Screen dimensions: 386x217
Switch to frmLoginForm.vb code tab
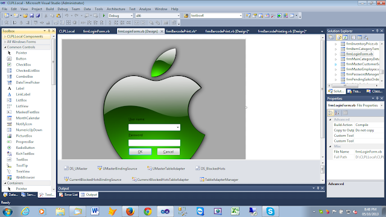[96, 31]
